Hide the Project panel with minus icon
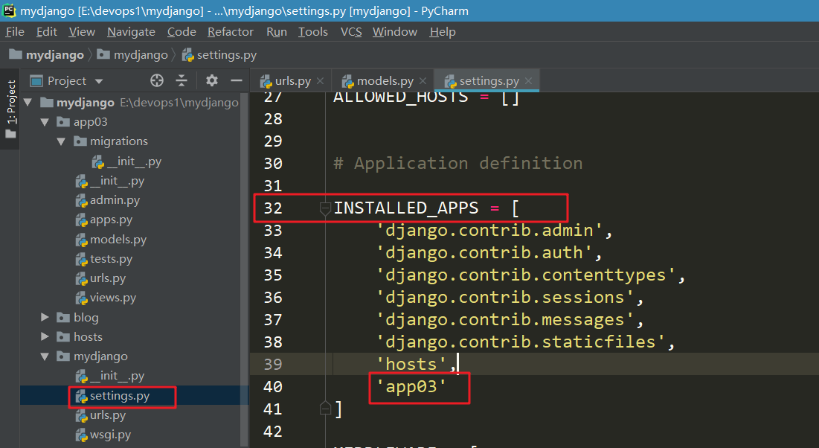The height and width of the screenshot is (448, 819). coord(237,80)
